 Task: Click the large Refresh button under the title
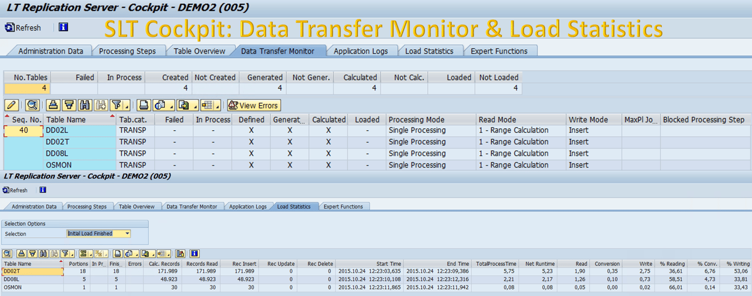(x=23, y=27)
